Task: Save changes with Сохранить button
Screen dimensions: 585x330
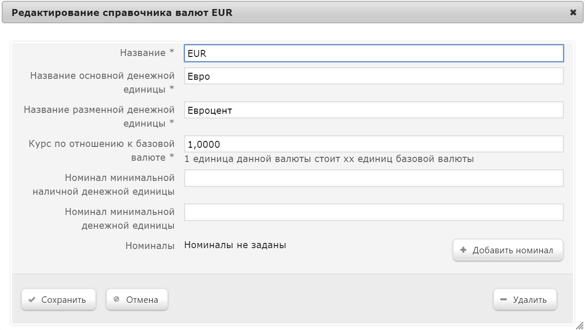Action: (x=58, y=300)
